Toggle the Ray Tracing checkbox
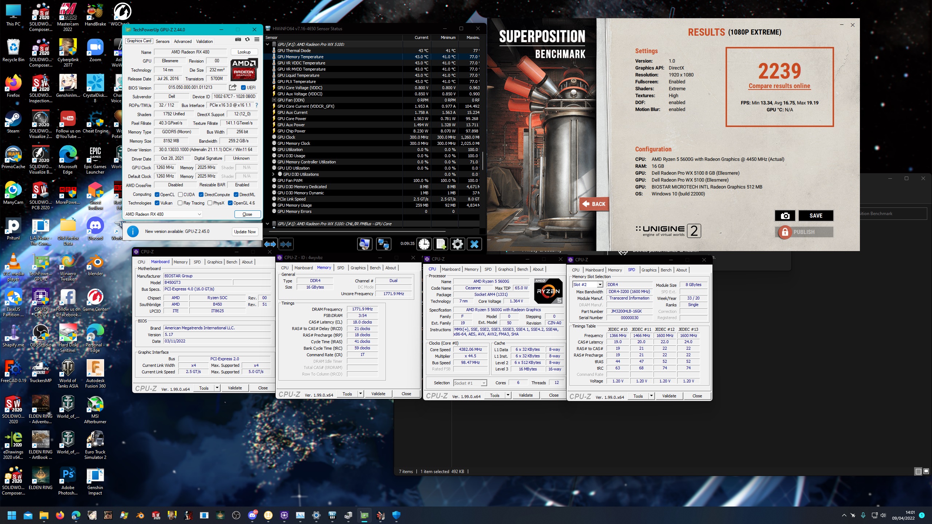Image resolution: width=932 pixels, height=524 pixels. pos(180,203)
